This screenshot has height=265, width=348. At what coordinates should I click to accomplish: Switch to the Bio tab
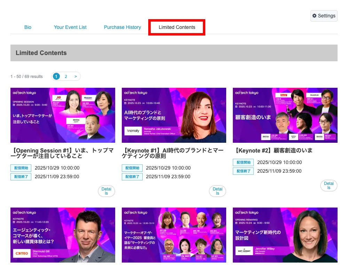[x=27, y=27]
